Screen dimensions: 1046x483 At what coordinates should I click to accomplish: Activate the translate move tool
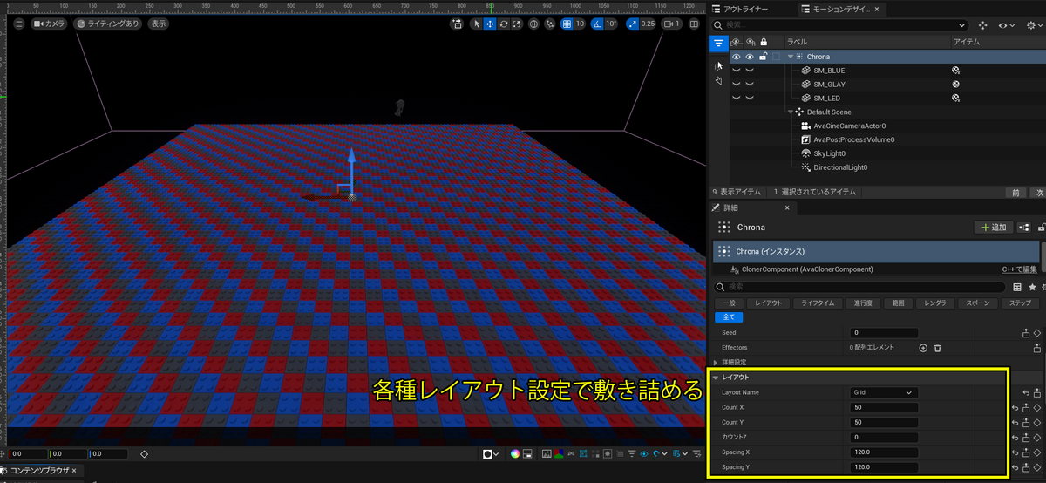pyautogui.click(x=490, y=24)
